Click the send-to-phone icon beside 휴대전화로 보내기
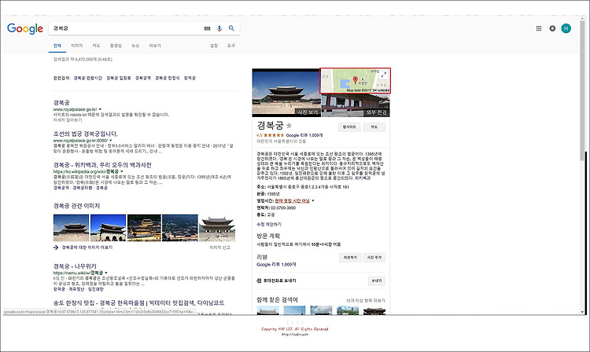This screenshot has width=590, height=352. [259, 280]
